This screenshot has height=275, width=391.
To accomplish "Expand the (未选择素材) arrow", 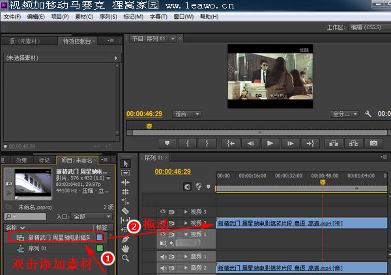I will click(x=116, y=58).
